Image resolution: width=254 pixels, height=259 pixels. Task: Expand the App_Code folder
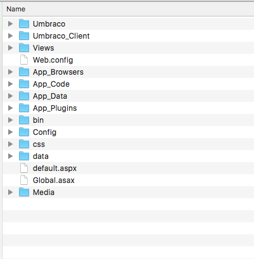click(10, 84)
